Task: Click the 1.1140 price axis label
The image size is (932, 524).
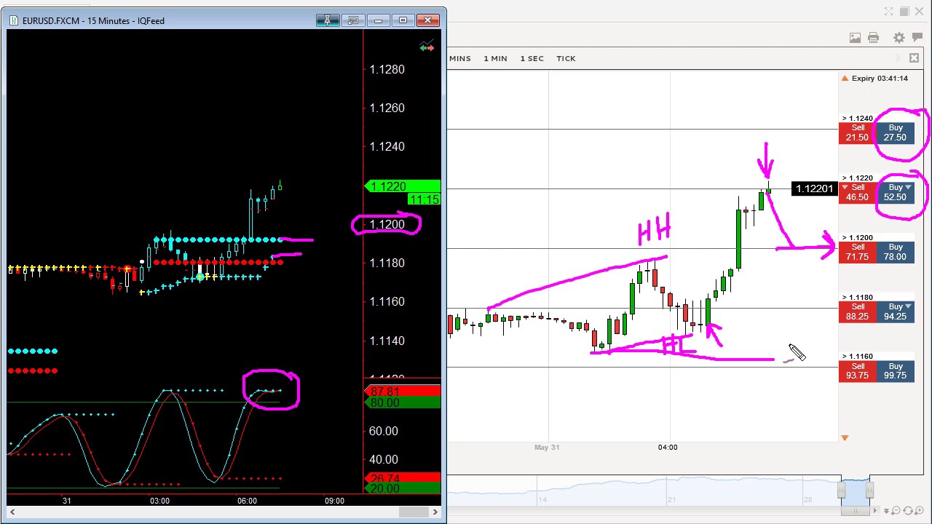Action: [x=387, y=341]
